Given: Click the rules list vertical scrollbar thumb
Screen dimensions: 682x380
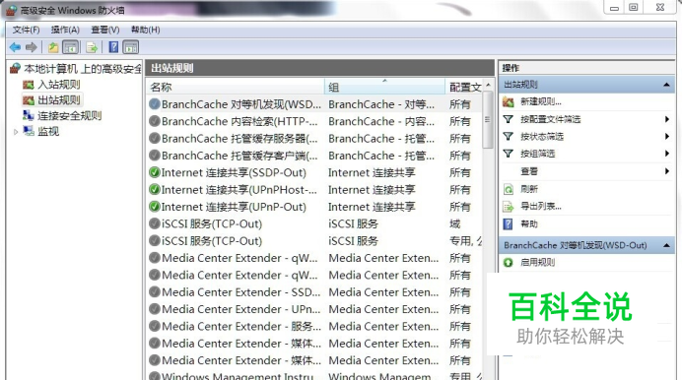Looking at the screenshot, I should click(x=488, y=121).
